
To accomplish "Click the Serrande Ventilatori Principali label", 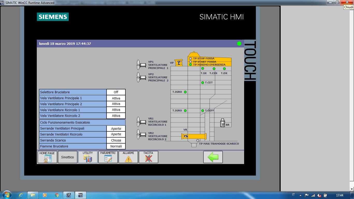I will point(73,129).
